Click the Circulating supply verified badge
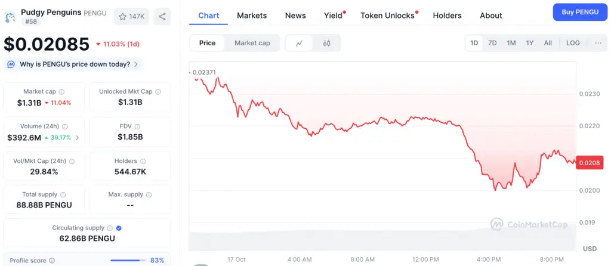This screenshot has height=266, width=611. point(119,228)
